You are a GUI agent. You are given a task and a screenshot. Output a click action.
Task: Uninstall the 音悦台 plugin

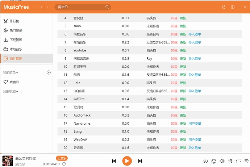(x=174, y=18)
